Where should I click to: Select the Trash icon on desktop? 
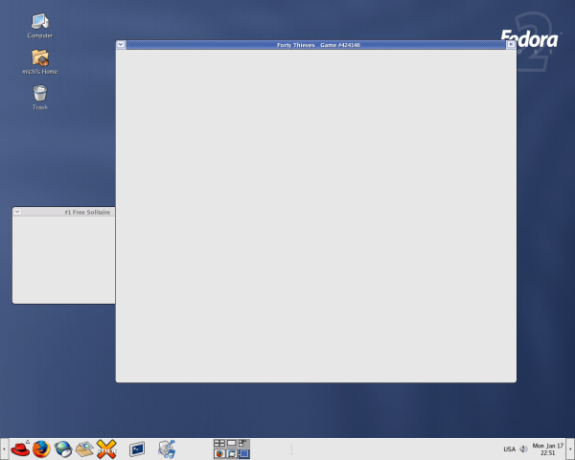[x=40, y=94]
